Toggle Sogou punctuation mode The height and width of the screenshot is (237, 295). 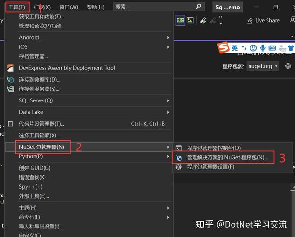(x=244, y=48)
